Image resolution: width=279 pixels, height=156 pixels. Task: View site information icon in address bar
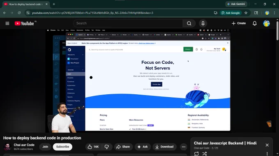tap(28, 13)
